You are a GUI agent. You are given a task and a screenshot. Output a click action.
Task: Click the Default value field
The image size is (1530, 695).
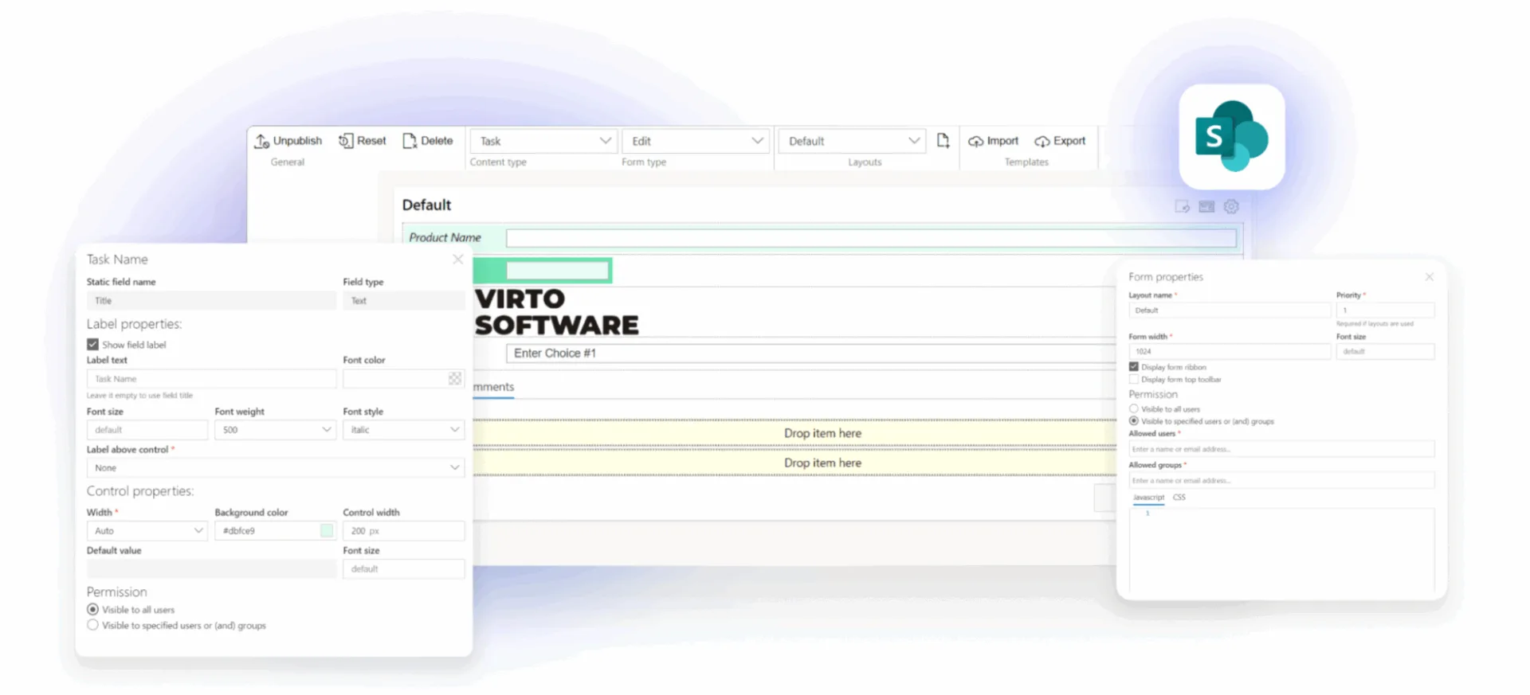(x=211, y=569)
